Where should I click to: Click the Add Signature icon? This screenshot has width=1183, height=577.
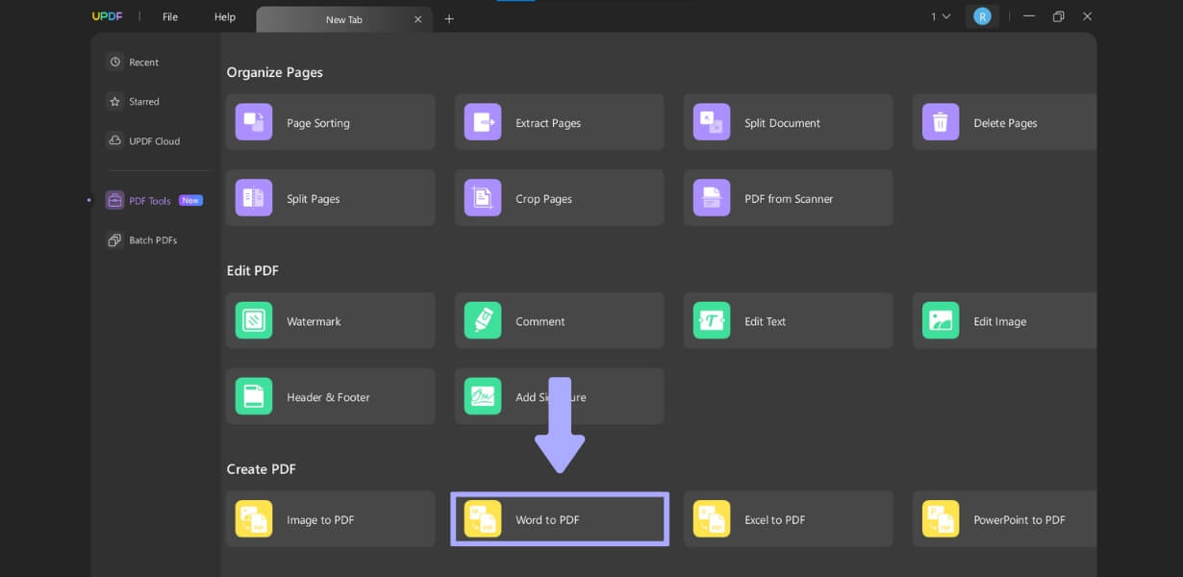click(483, 396)
